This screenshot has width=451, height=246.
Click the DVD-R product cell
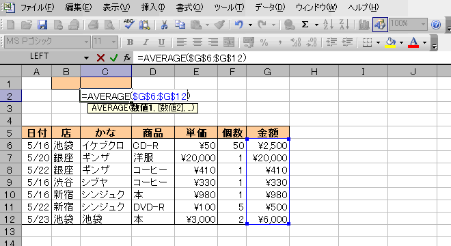point(153,207)
